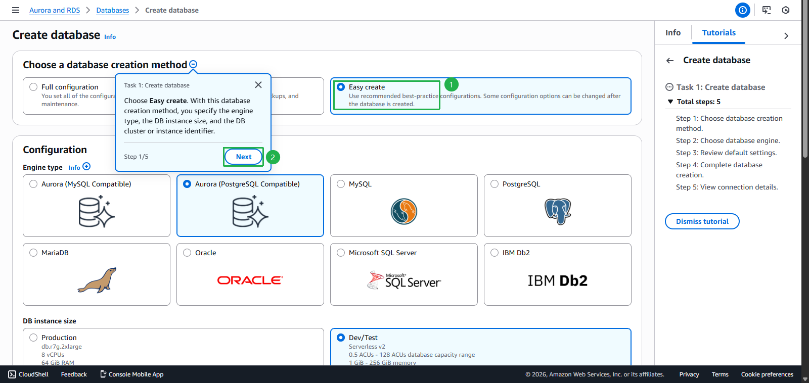Click the plus icon beside Engine type Info
Viewport: 809px width, 383px height.
point(86,167)
